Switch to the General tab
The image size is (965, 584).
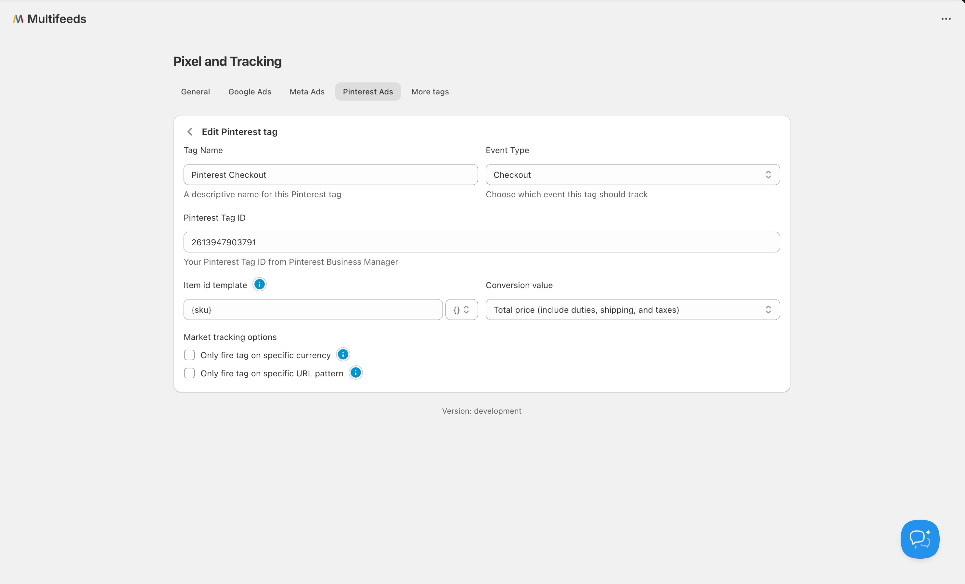[x=195, y=91]
